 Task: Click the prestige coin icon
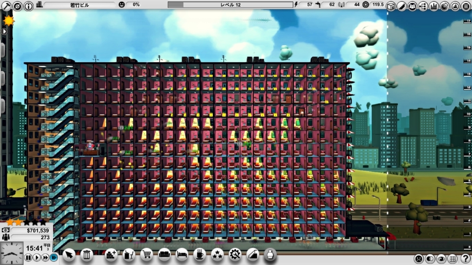(366, 5)
